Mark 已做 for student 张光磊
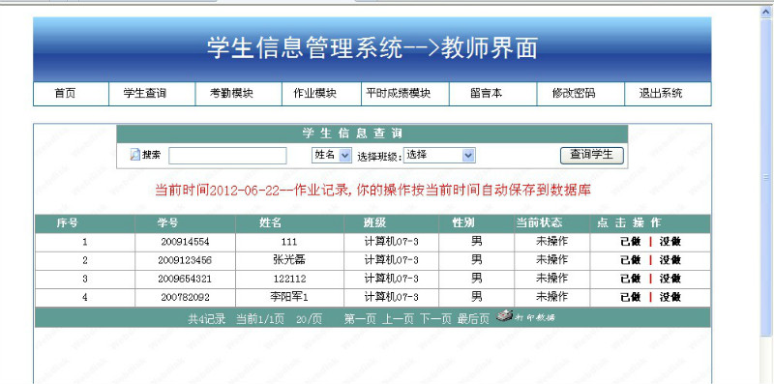This screenshot has height=384, width=774. pyautogui.click(x=631, y=259)
